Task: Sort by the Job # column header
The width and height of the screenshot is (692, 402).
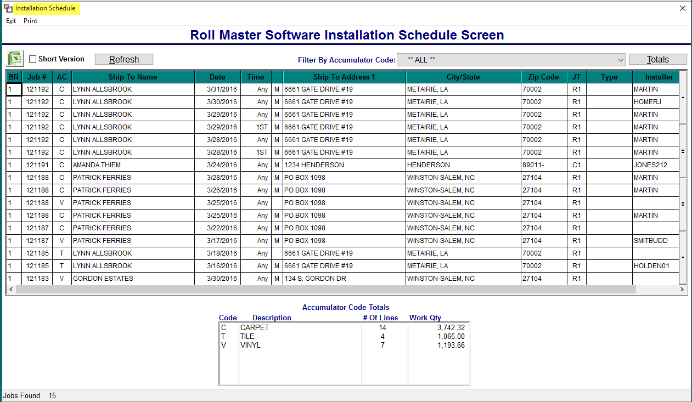Action: pos(37,77)
